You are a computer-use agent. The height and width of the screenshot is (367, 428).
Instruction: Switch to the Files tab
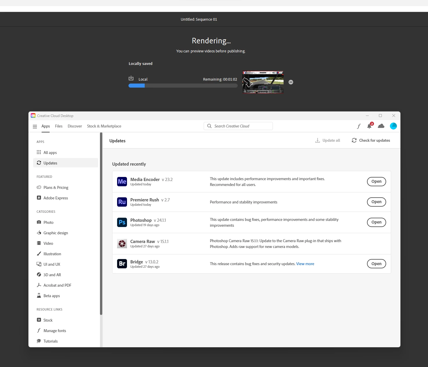(x=59, y=126)
